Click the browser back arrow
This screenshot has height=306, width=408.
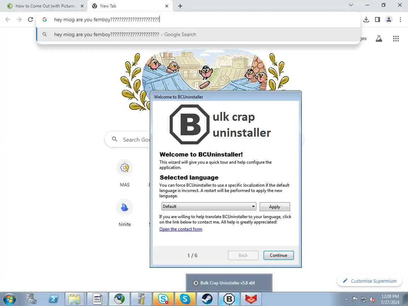coord(8,19)
